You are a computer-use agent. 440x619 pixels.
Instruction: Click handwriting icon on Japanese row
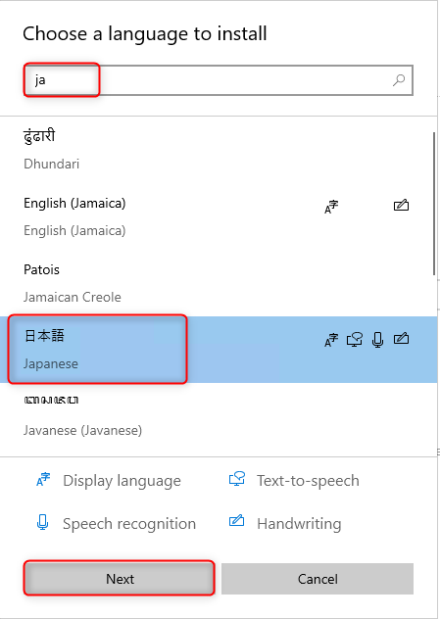[402, 339]
